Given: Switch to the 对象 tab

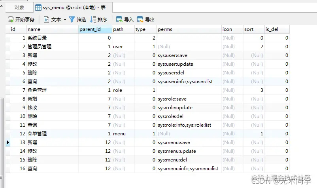Looking at the screenshot, I should tap(19, 8).
